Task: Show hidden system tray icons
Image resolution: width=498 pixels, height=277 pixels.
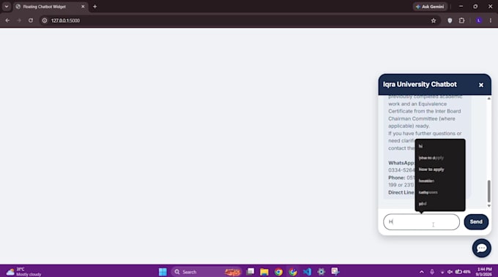Action: tap(421, 272)
